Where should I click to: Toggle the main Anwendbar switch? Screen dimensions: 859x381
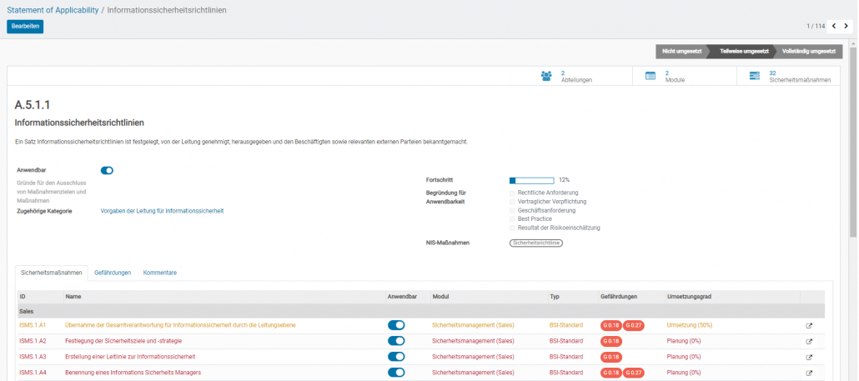[x=107, y=170]
